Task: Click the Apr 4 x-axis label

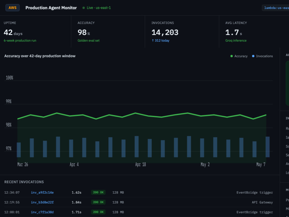Action: pos(74,164)
